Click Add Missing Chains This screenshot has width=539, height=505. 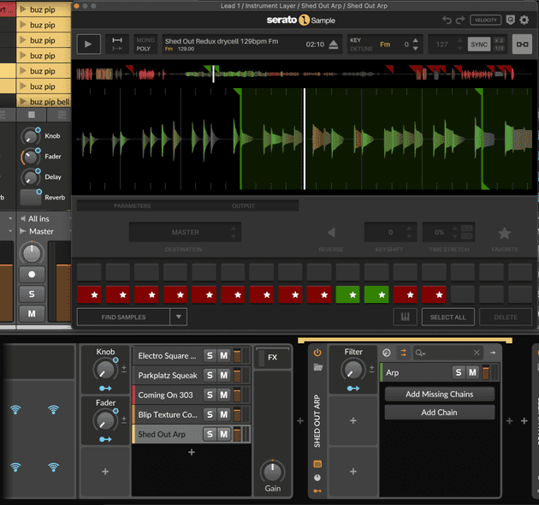(439, 395)
